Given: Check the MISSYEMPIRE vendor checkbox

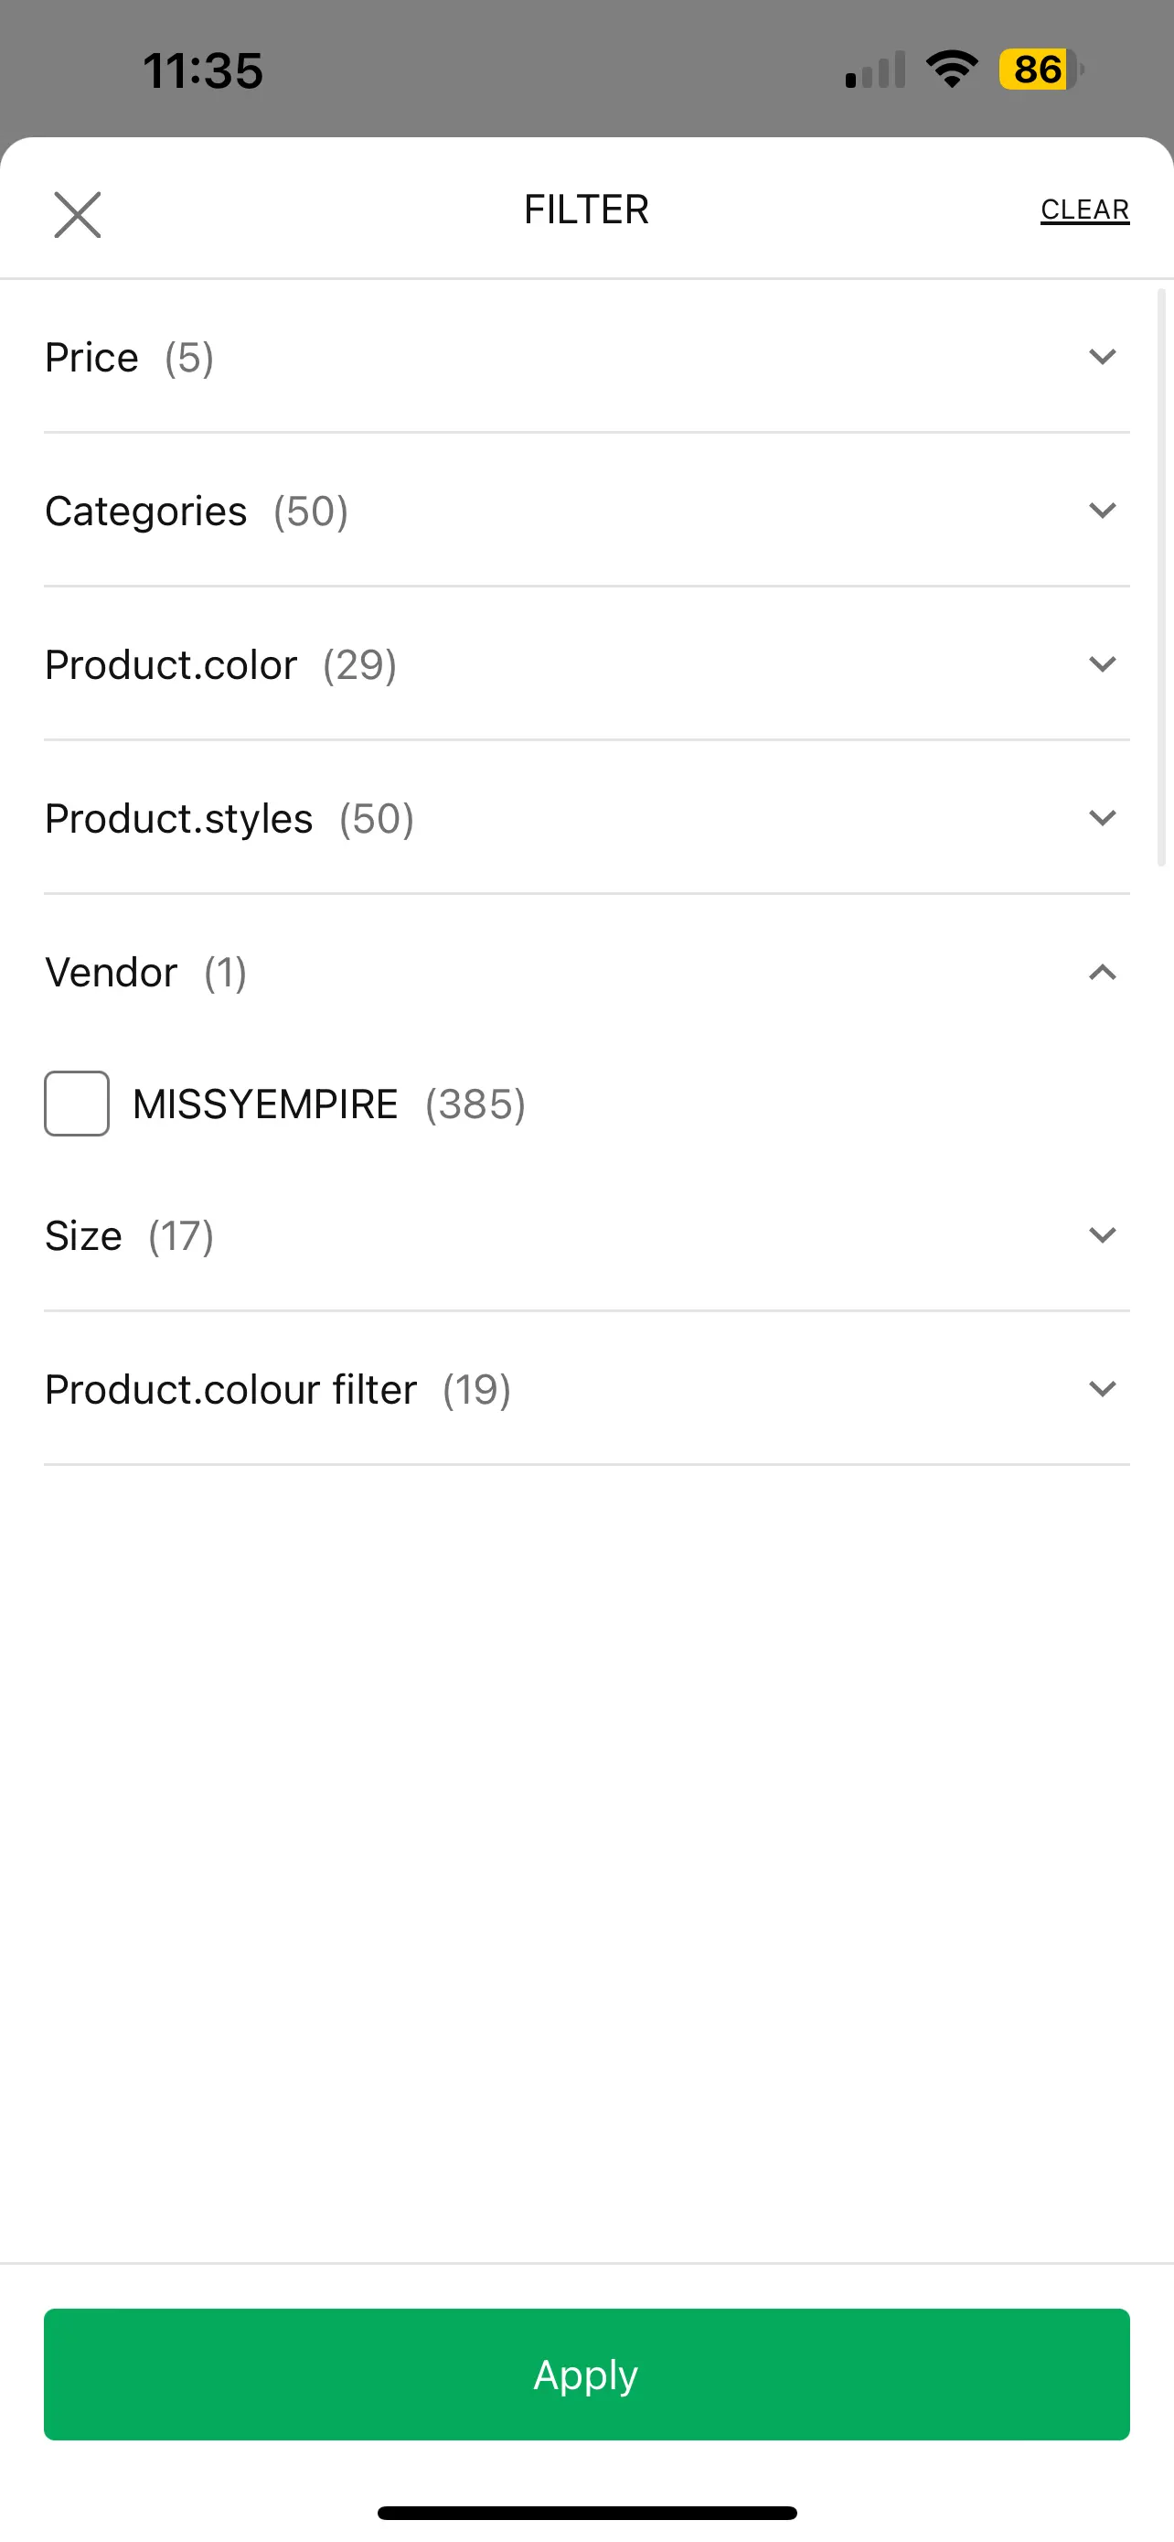Looking at the screenshot, I should 77,1104.
